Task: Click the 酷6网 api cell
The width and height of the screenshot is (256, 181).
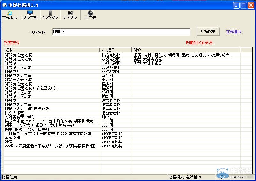Action: pos(106,117)
